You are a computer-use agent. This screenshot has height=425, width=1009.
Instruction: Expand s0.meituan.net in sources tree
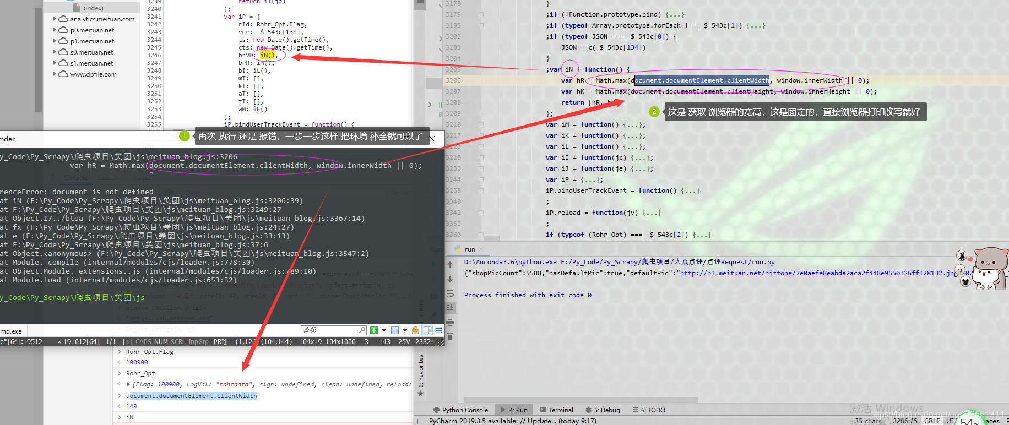pyautogui.click(x=55, y=52)
